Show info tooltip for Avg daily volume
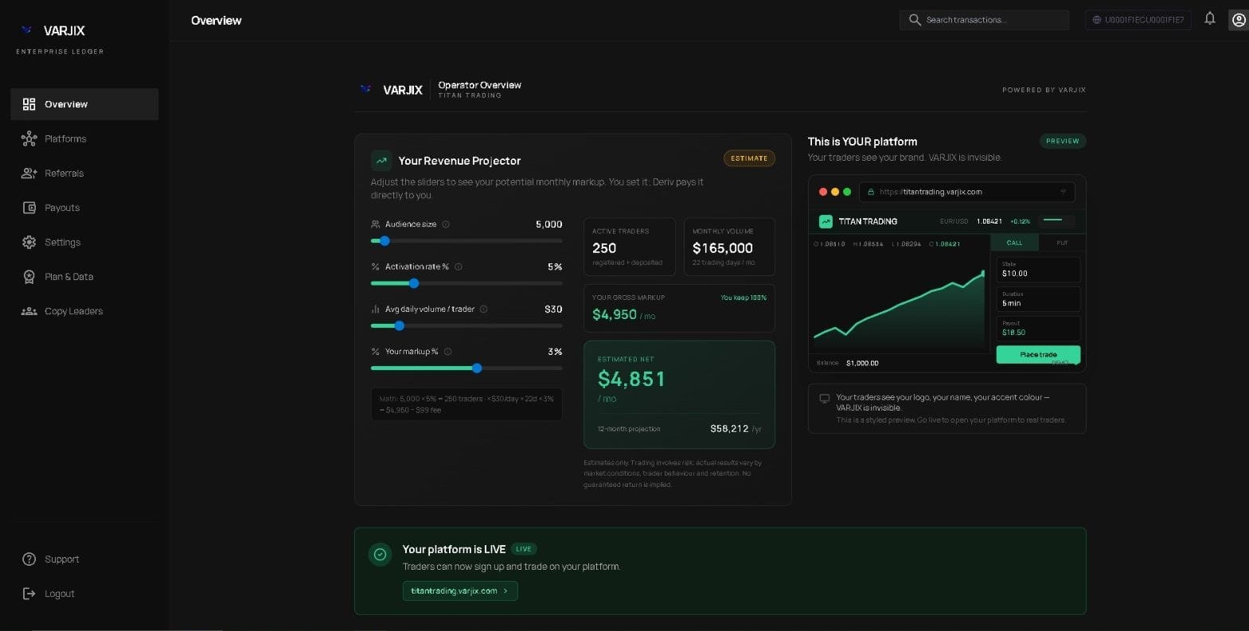 [x=484, y=310]
